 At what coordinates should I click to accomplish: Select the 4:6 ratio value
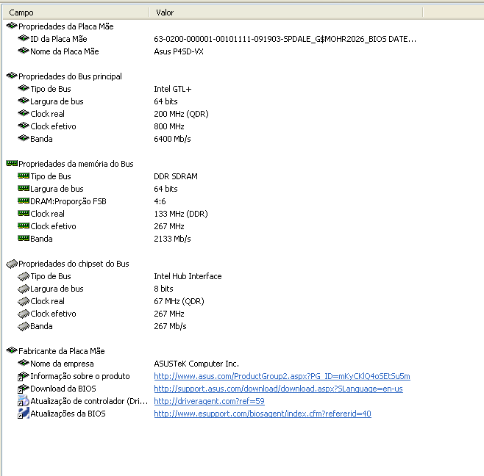[160, 201]
